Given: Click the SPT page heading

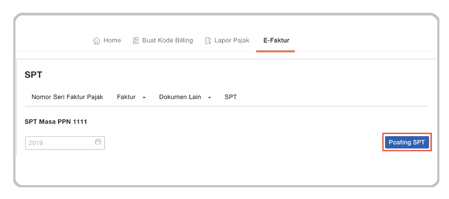Looking at the screenshot, I should click(x=34, y=75).
